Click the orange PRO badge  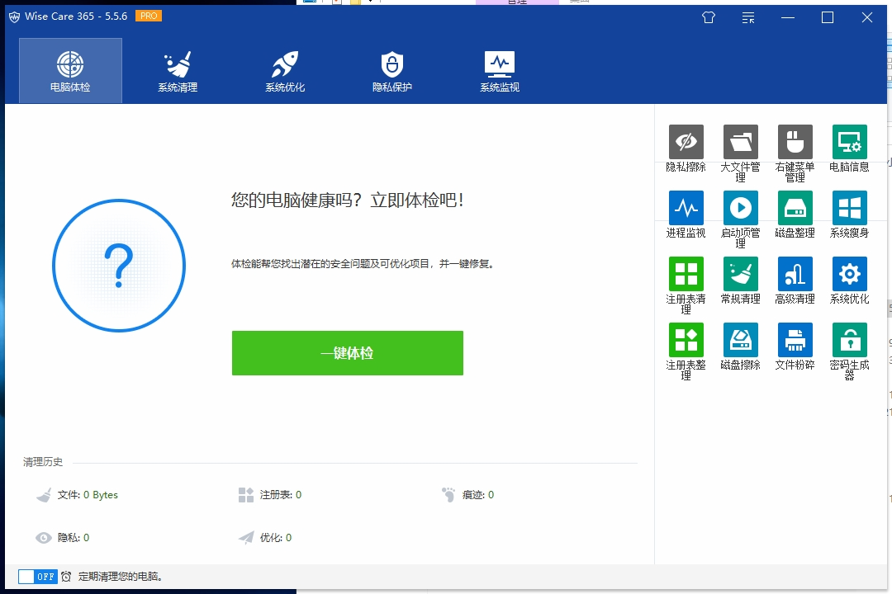pos(149,16)
